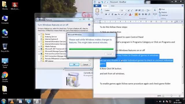
Task: Click the line spacing icon
Action: pos(148,10)
